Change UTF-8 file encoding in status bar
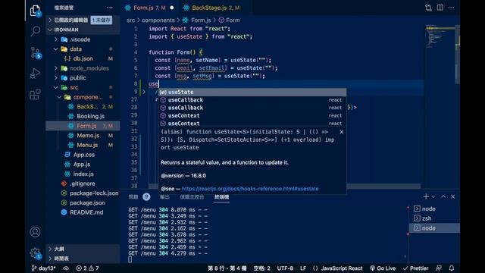The width and height of the screenshot is (485, 273). pos(285,268)
